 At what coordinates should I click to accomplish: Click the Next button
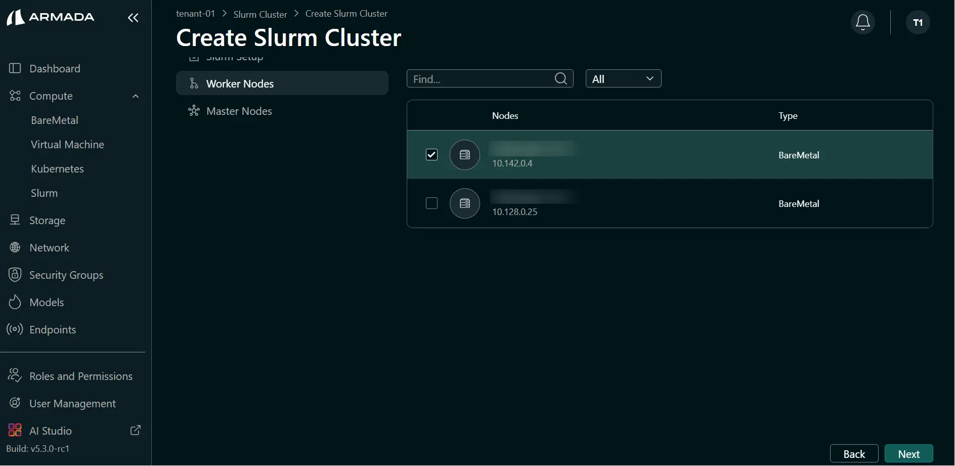(908, 454)
